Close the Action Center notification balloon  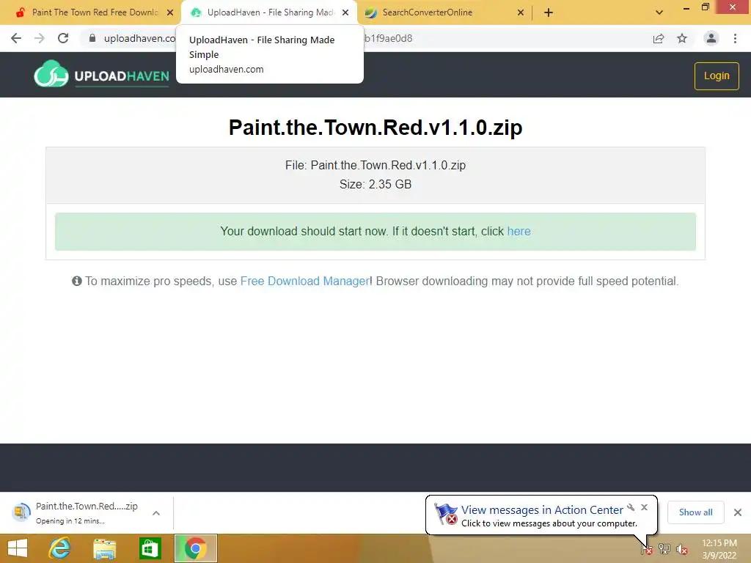tap(644, 507)
